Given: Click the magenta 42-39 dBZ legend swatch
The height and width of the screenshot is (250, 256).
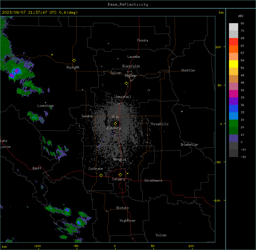Looking at the screenshot, I should pos(233,94).
